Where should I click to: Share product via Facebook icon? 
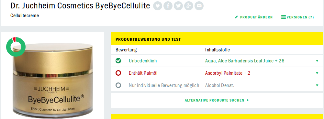[x=168, y=6]
